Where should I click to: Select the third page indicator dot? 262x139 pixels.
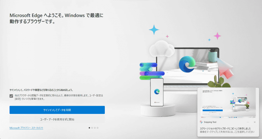(x=95, y=128)
